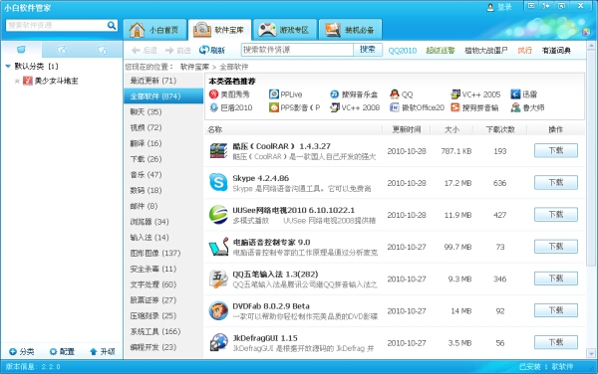Download 电脑语音控制专家 9.0 with its 下载 button
This screenshot has width=598, height=374.
(556, 247)
